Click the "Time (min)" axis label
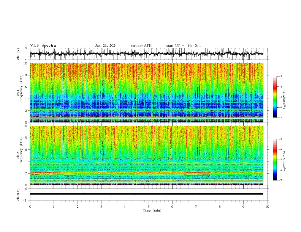301x232 pixels. (x=152, y=210)
